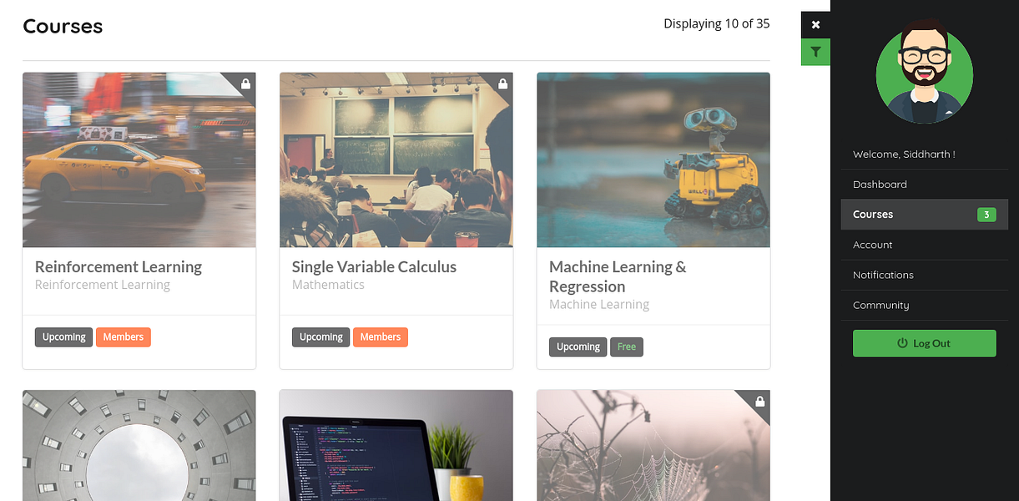This screenshot has height=501, width=1019.
Task: Click the green Log Out button
Action: tap(925, 343)
